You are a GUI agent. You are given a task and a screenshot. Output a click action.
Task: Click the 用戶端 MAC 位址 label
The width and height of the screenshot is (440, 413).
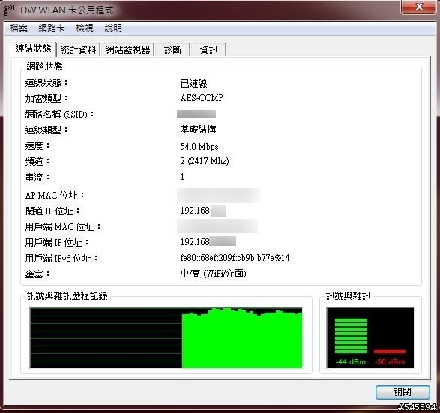click(x=63, y=226)
